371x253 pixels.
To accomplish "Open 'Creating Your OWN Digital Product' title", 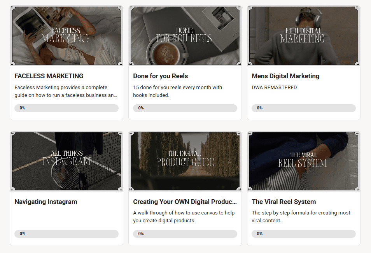I will [x=185, y=202].
